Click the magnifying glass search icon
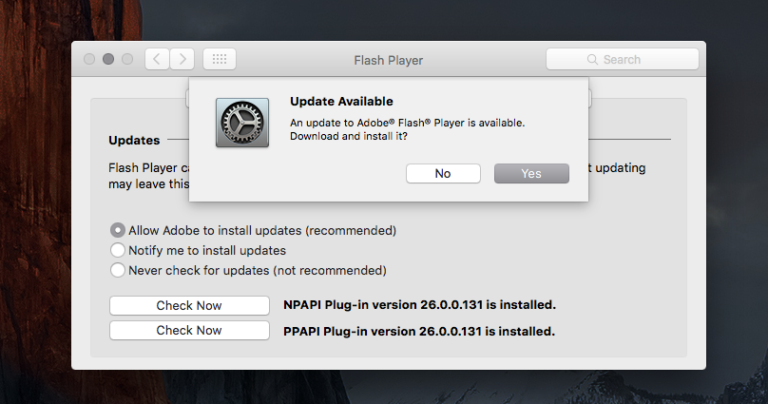This screenshot has height=404, width=768. (592, 59)
